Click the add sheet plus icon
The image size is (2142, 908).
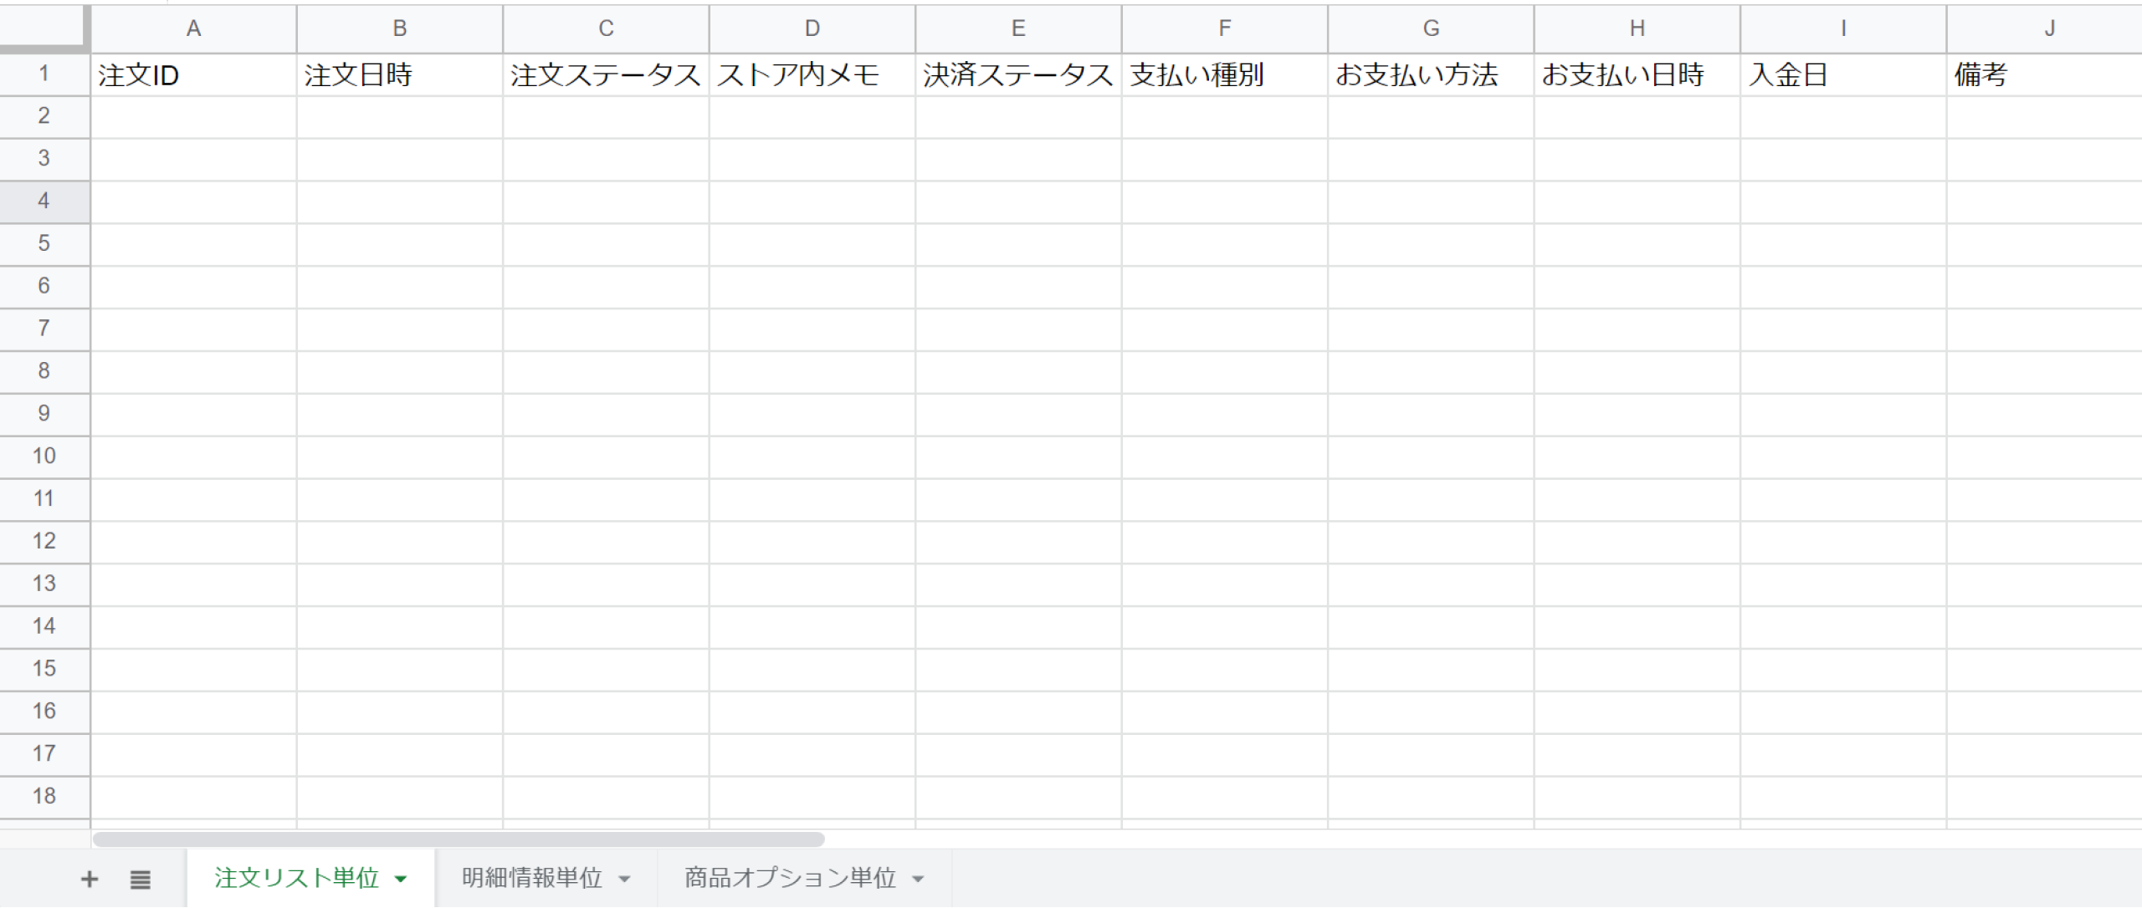point(90,879)
